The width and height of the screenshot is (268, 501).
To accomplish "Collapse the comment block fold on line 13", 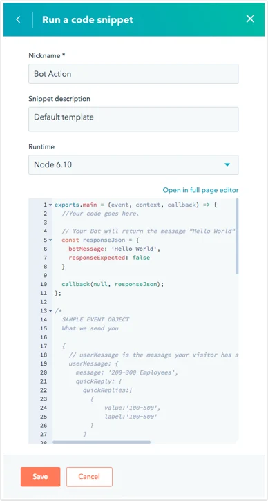I will point(50,310).
